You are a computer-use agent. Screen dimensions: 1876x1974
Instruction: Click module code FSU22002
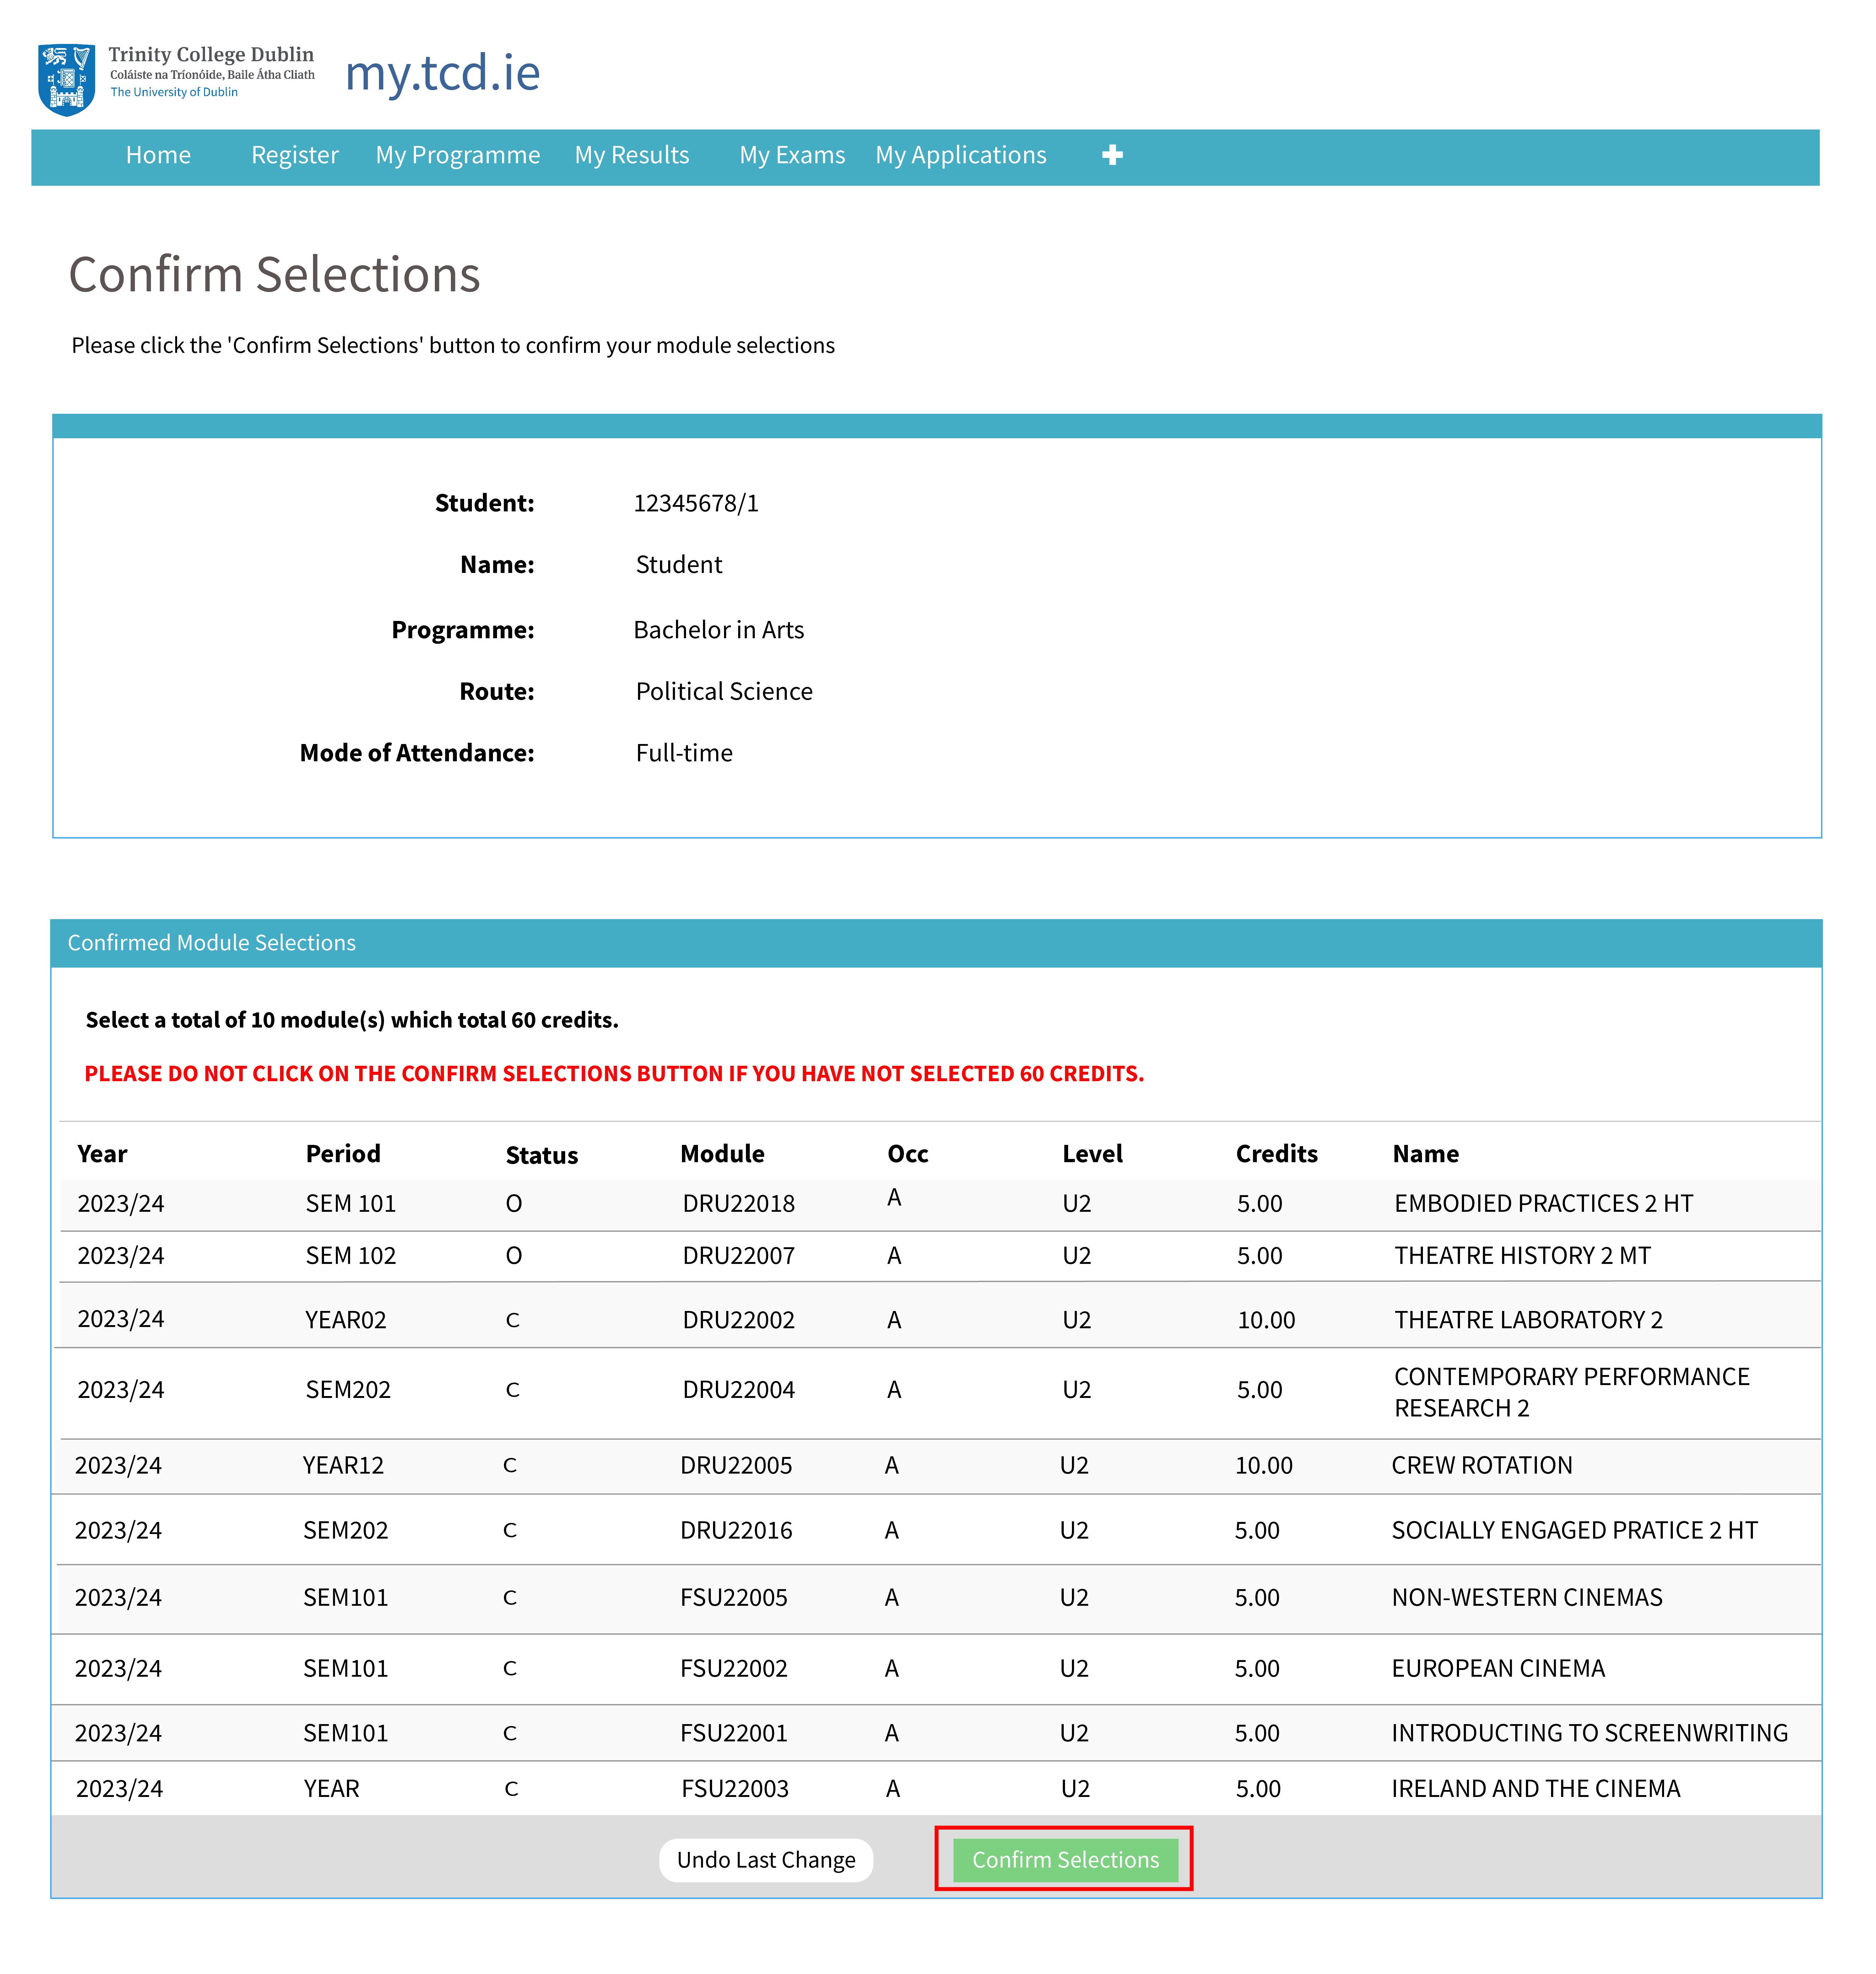(734, 1669)
